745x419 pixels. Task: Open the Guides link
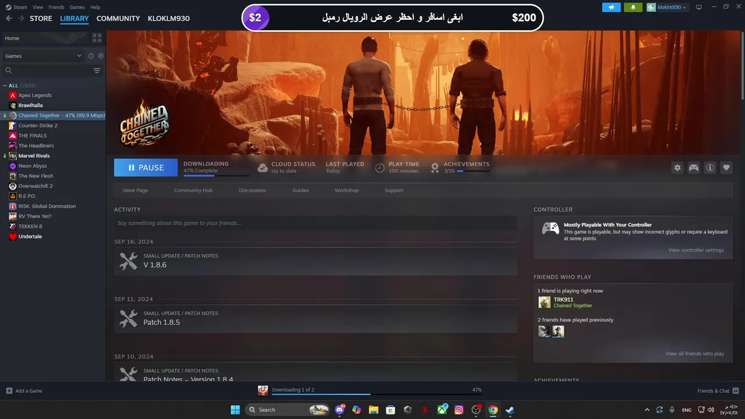click(300, 190)
